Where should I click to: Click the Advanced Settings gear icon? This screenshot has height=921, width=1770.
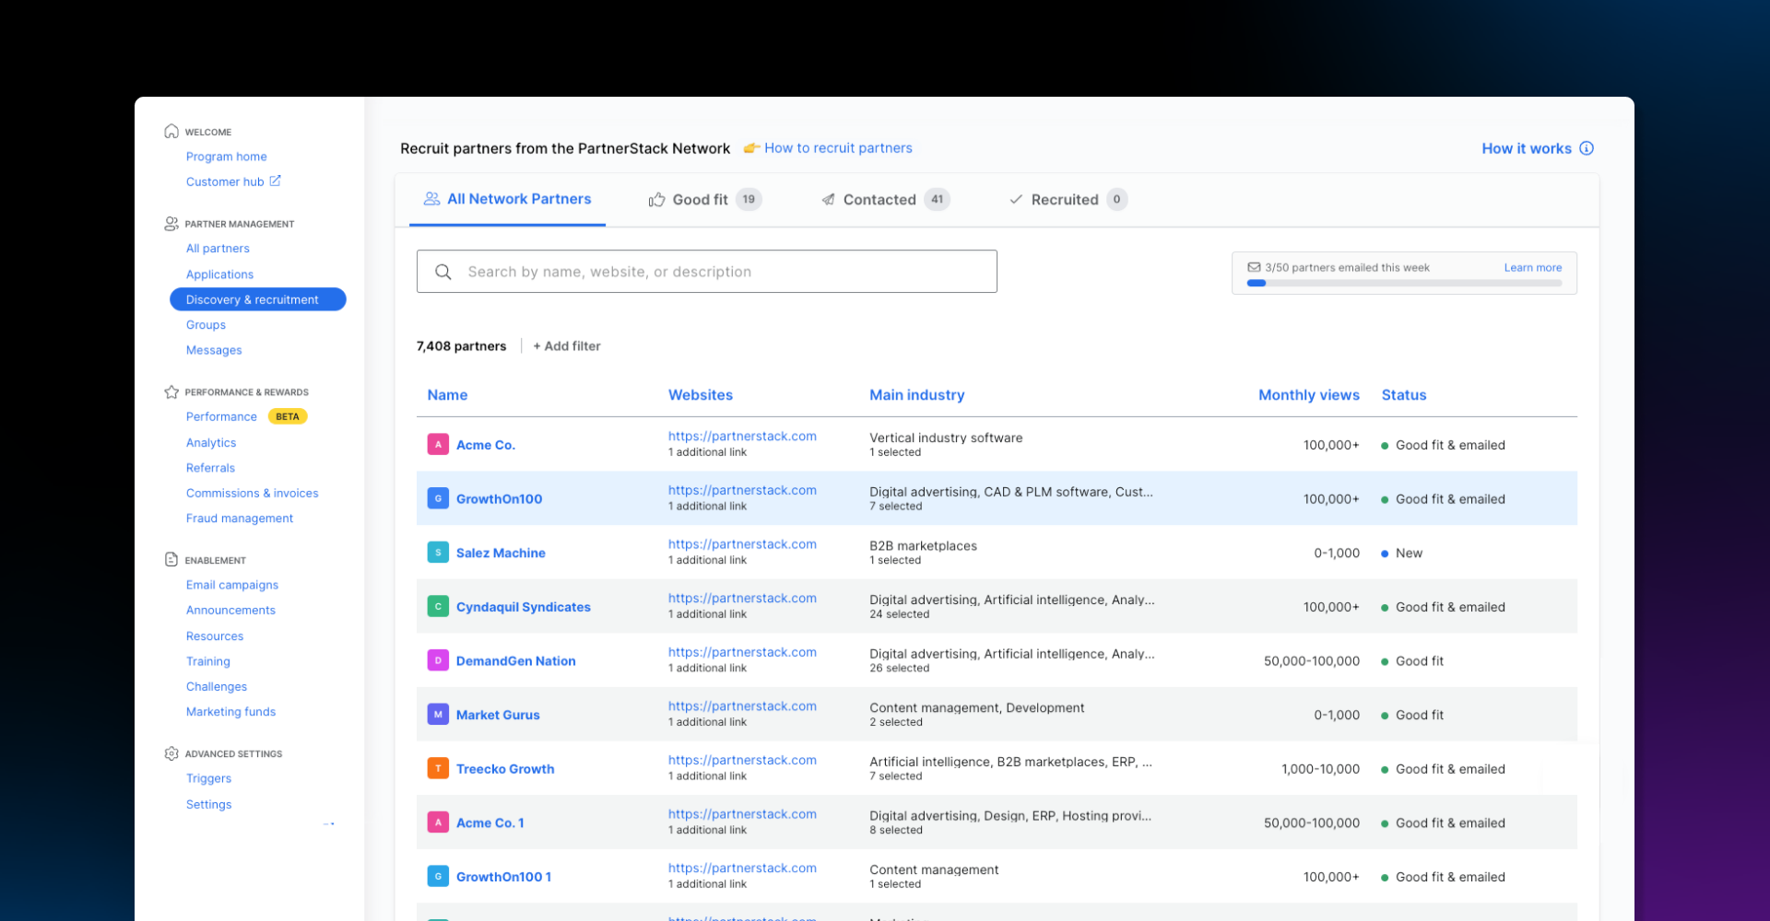tap(171, 753)
